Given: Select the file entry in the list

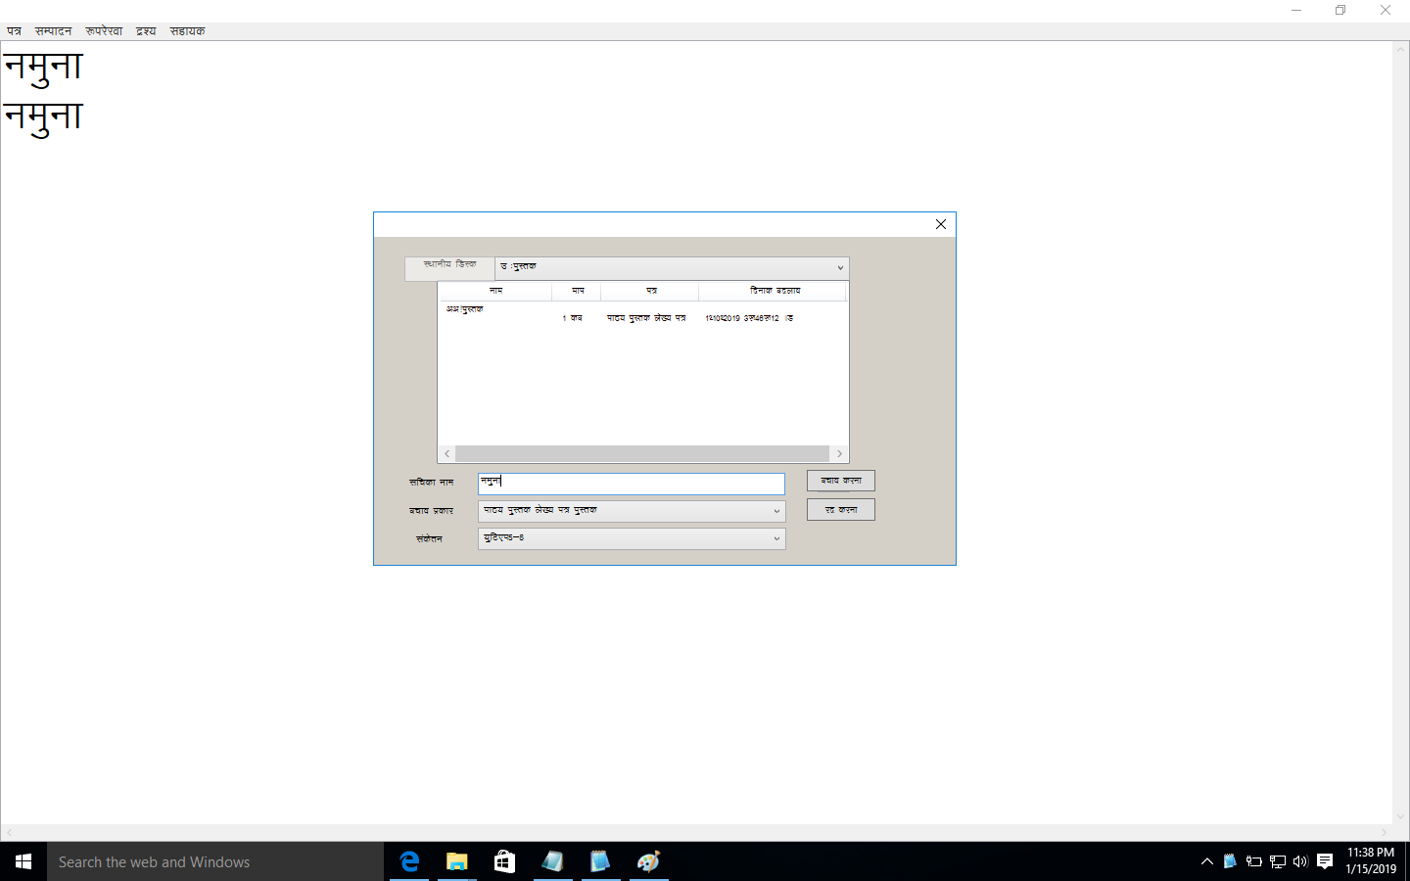Looking at the screenshot, I should [465, 309].
